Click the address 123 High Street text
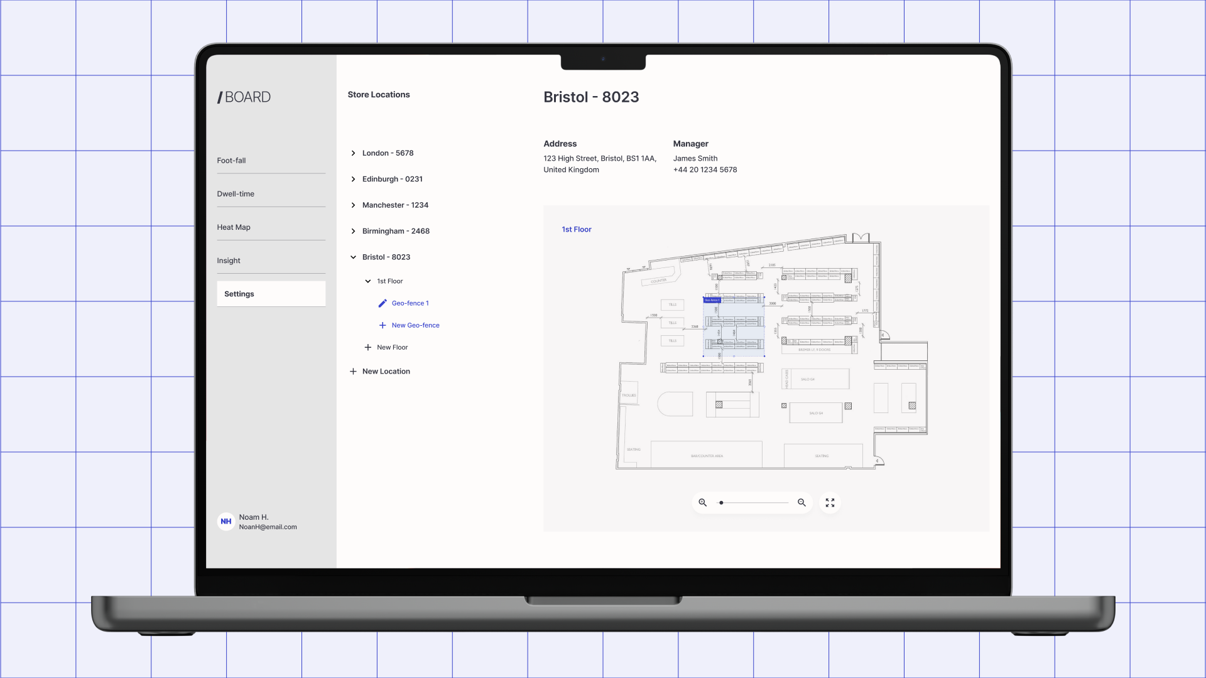This screenshot has height=678, width=1206. point(600,164)
